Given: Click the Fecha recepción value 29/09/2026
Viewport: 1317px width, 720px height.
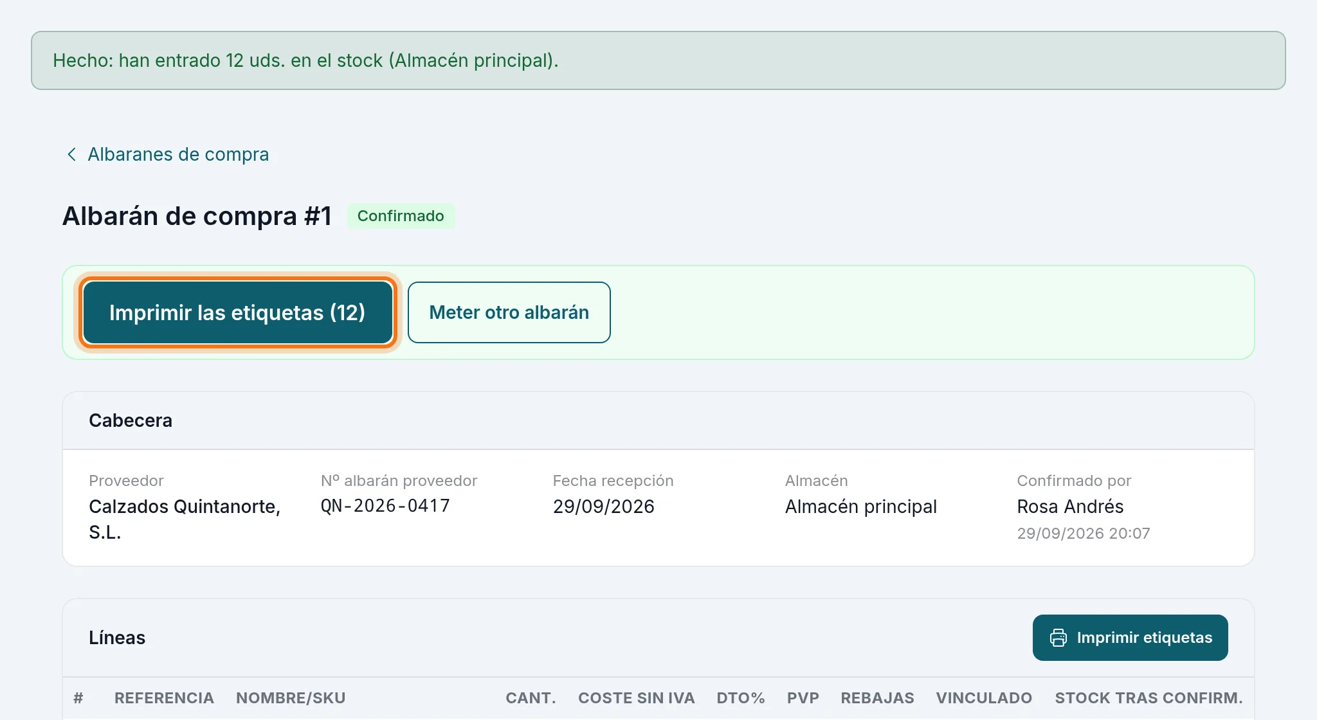Looking at the screenshot, I should [603, 507].
